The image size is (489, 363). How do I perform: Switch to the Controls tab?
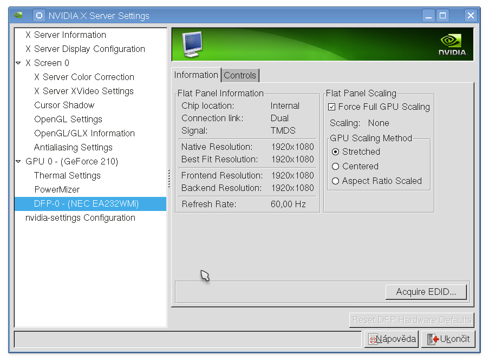(240, 75)
